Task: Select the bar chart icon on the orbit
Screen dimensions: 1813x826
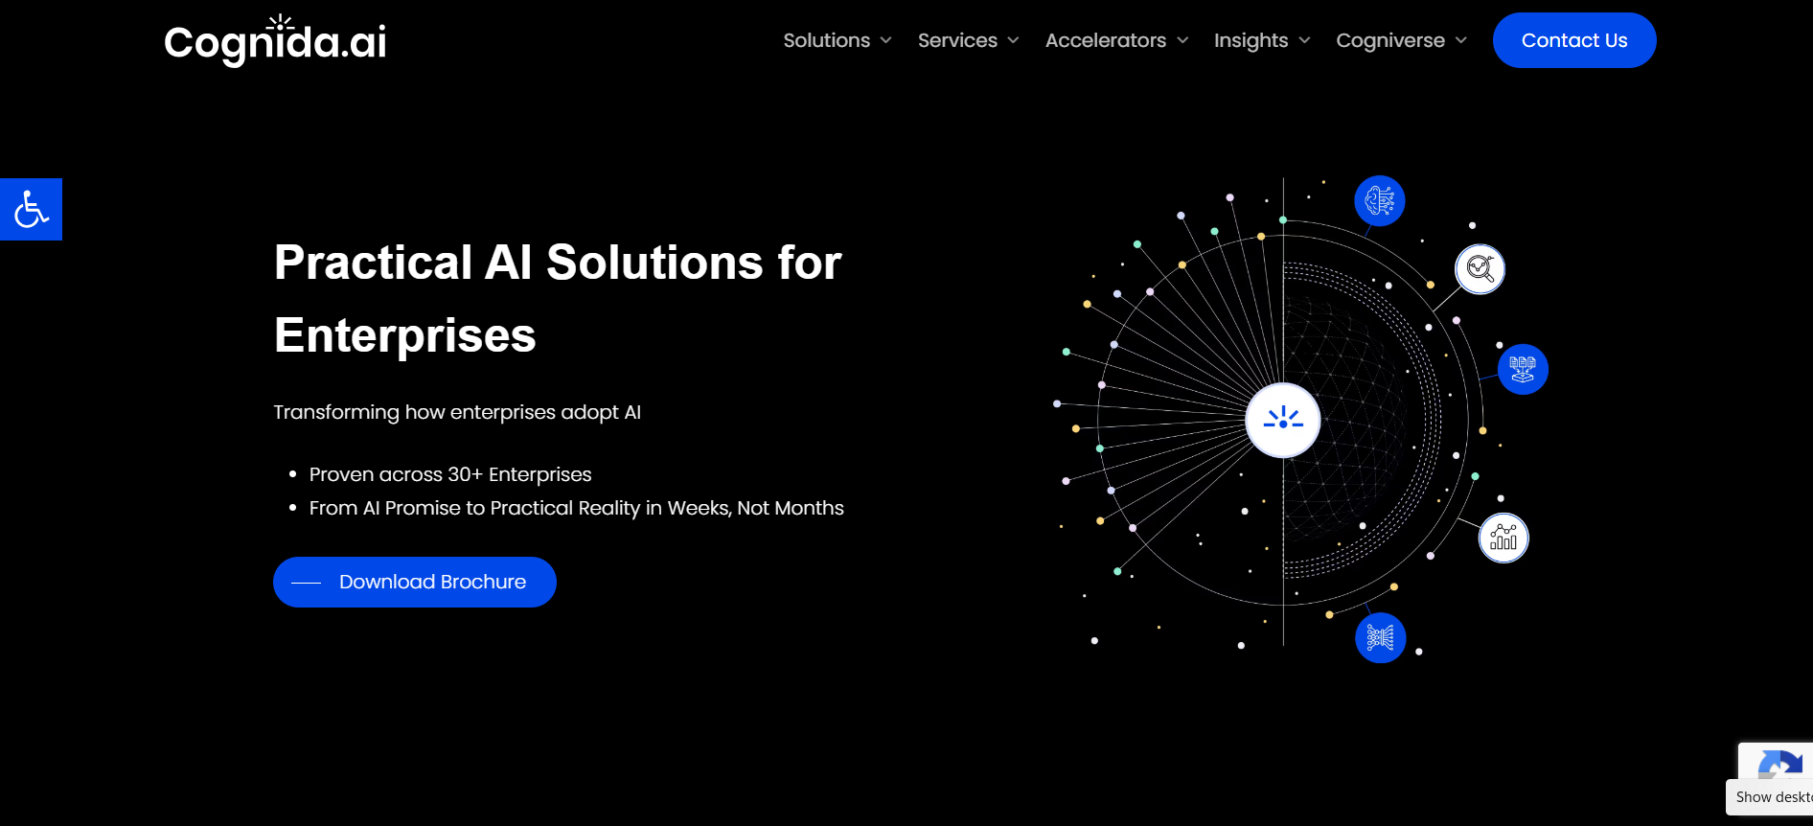Action: point(1503,538)
